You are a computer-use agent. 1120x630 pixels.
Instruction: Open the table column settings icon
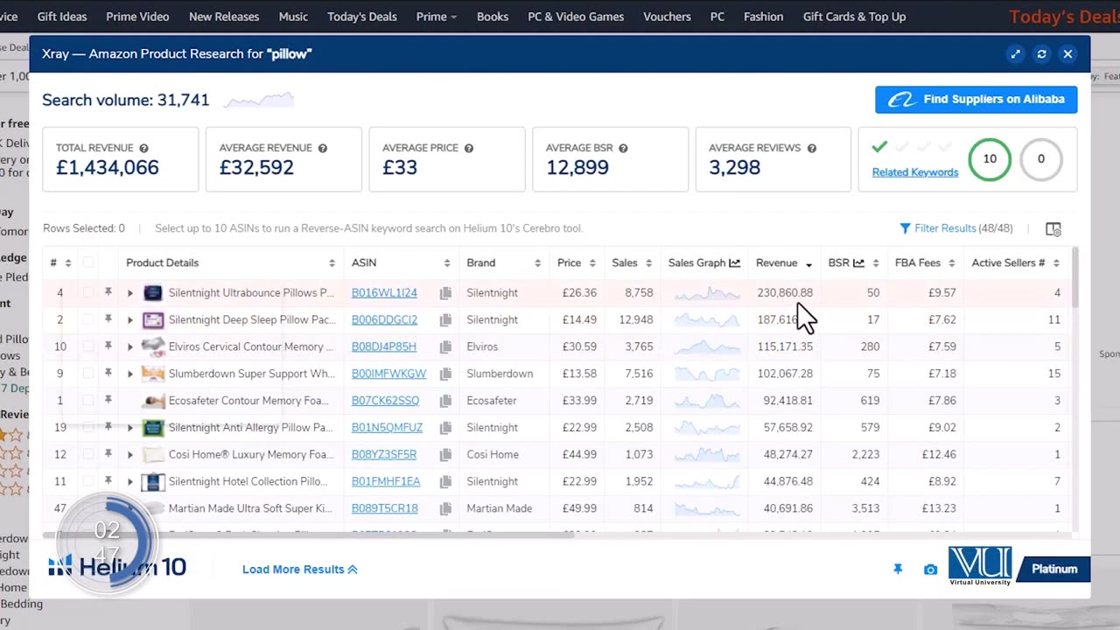coord(1053,229)
